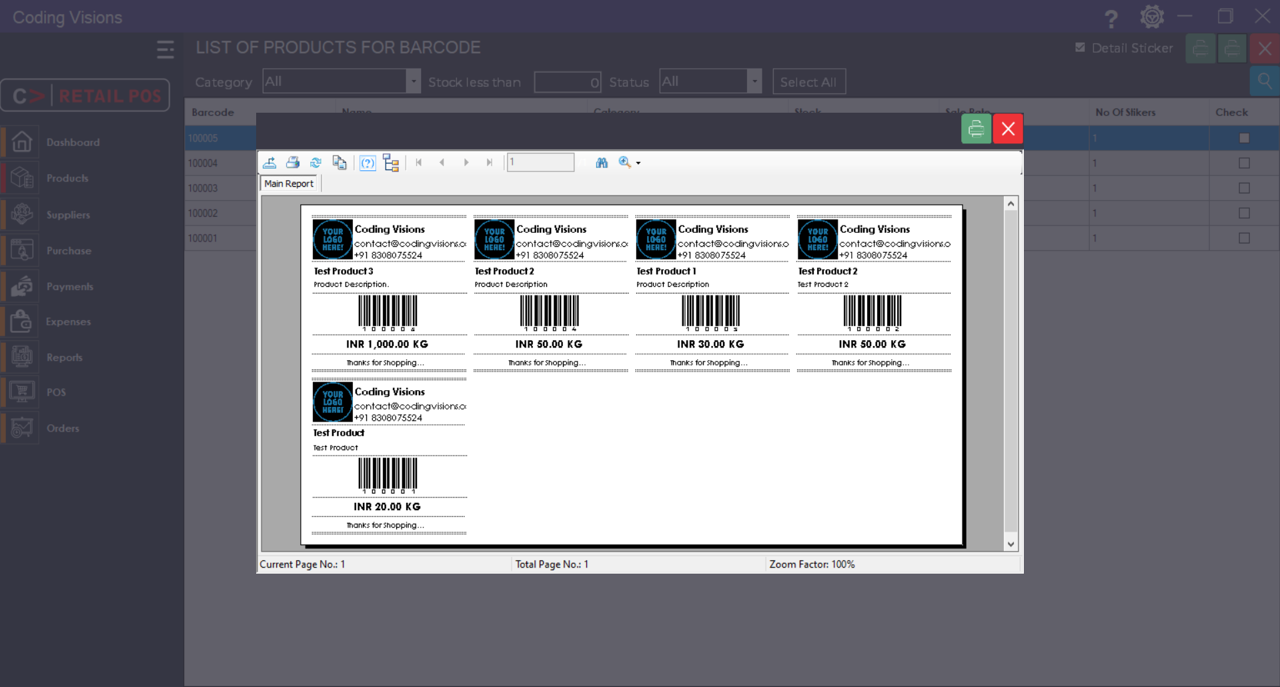Select the Main Report tab
The width and height of the screenshot is (1280, 687).
289,183
